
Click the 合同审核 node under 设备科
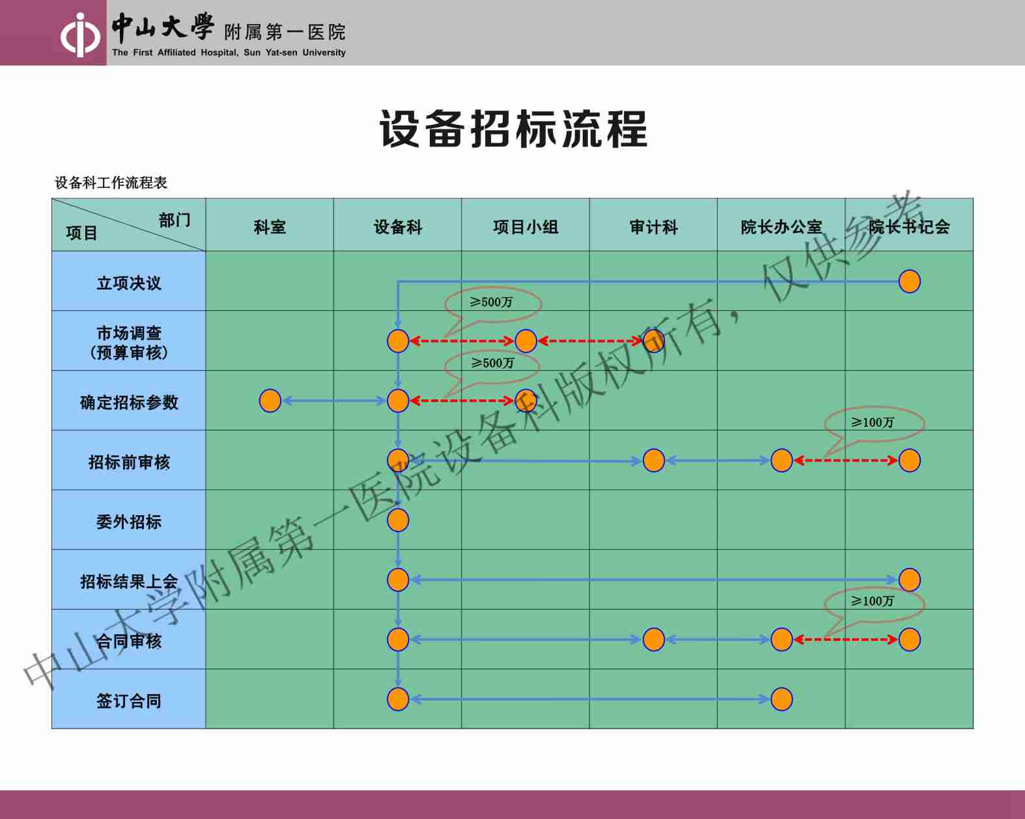click(x=398, y=639)
